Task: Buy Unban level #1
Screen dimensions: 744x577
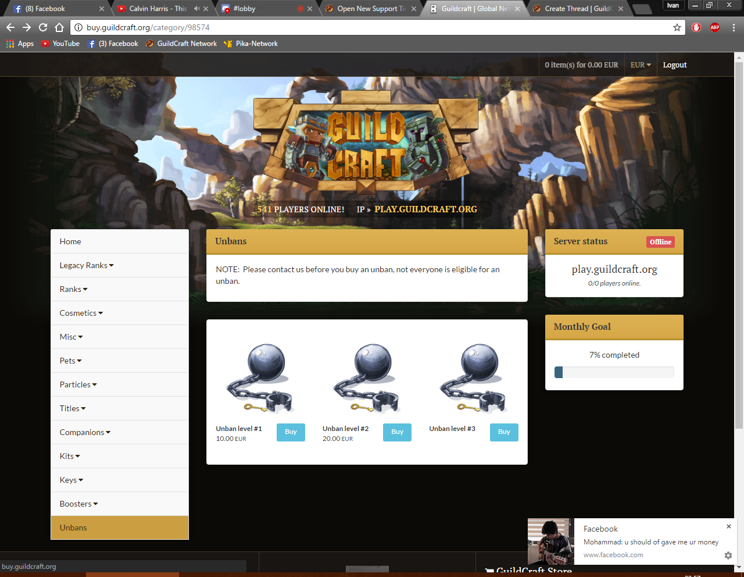Action: pos(291,432)
